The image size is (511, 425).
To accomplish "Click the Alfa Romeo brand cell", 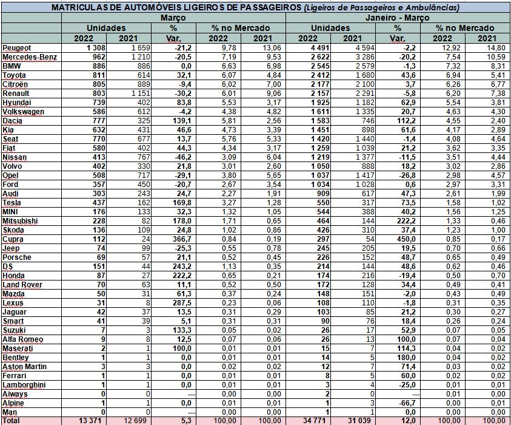I will (22, 339).
